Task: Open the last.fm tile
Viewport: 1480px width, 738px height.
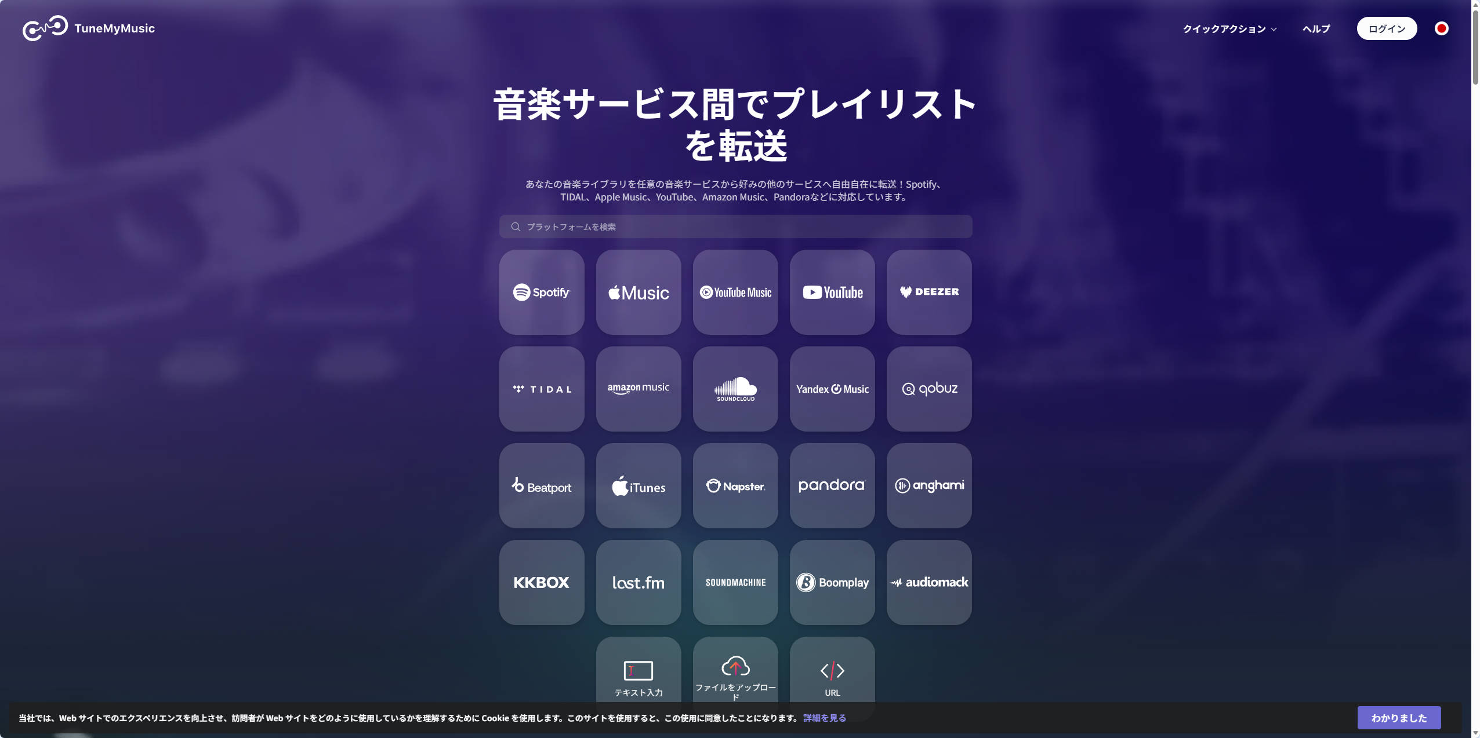Action: 639,582
